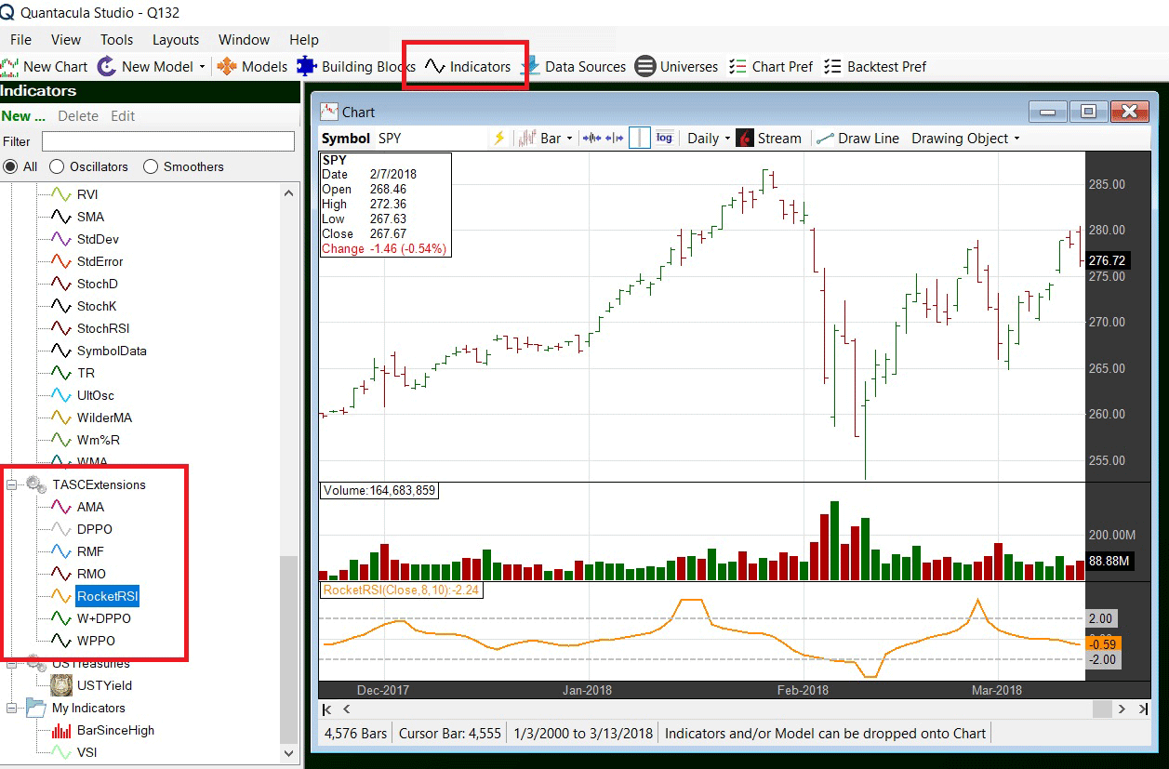Image resolution: width=1169 pixels, height=769 pixels.
Task: Open Data Sources
Action: (574, 67)
